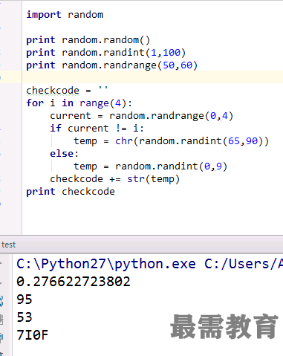Click the "else:" line

pos(64,154)
